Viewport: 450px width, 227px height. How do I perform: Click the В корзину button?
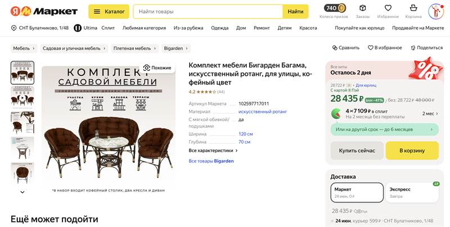(413, 151)
